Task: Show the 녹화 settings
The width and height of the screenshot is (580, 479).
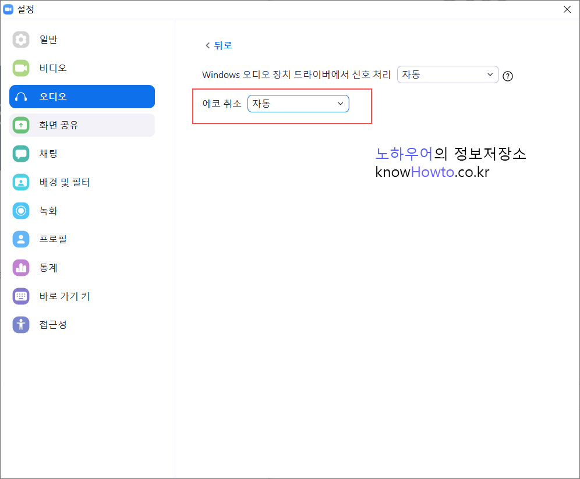Action: click(82, 211)
